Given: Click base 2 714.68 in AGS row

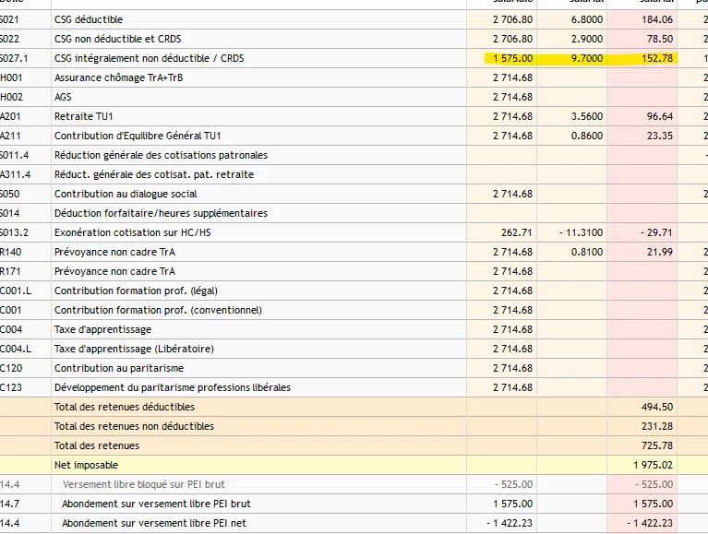Looking at the screenshot, I should coord(513,97).
